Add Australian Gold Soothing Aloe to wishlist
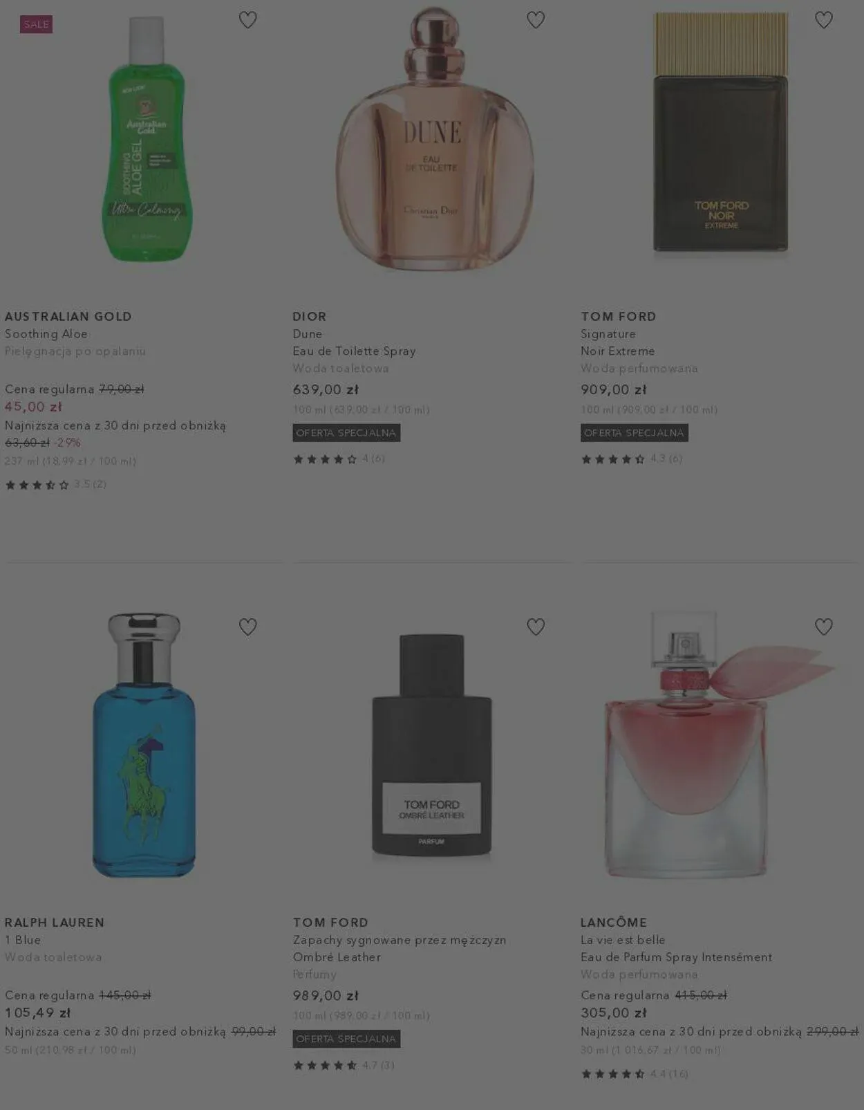 247,20
